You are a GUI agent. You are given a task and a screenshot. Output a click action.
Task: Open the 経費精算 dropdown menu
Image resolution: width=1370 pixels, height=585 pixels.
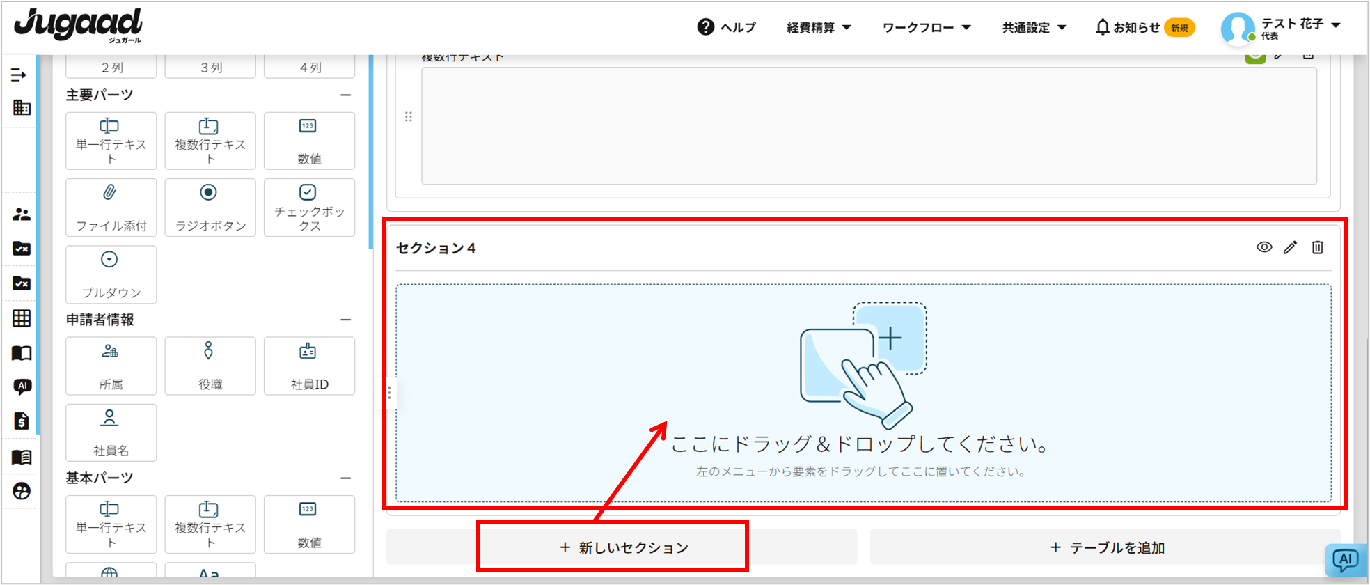pyautogui.click(x=819, y=27)
